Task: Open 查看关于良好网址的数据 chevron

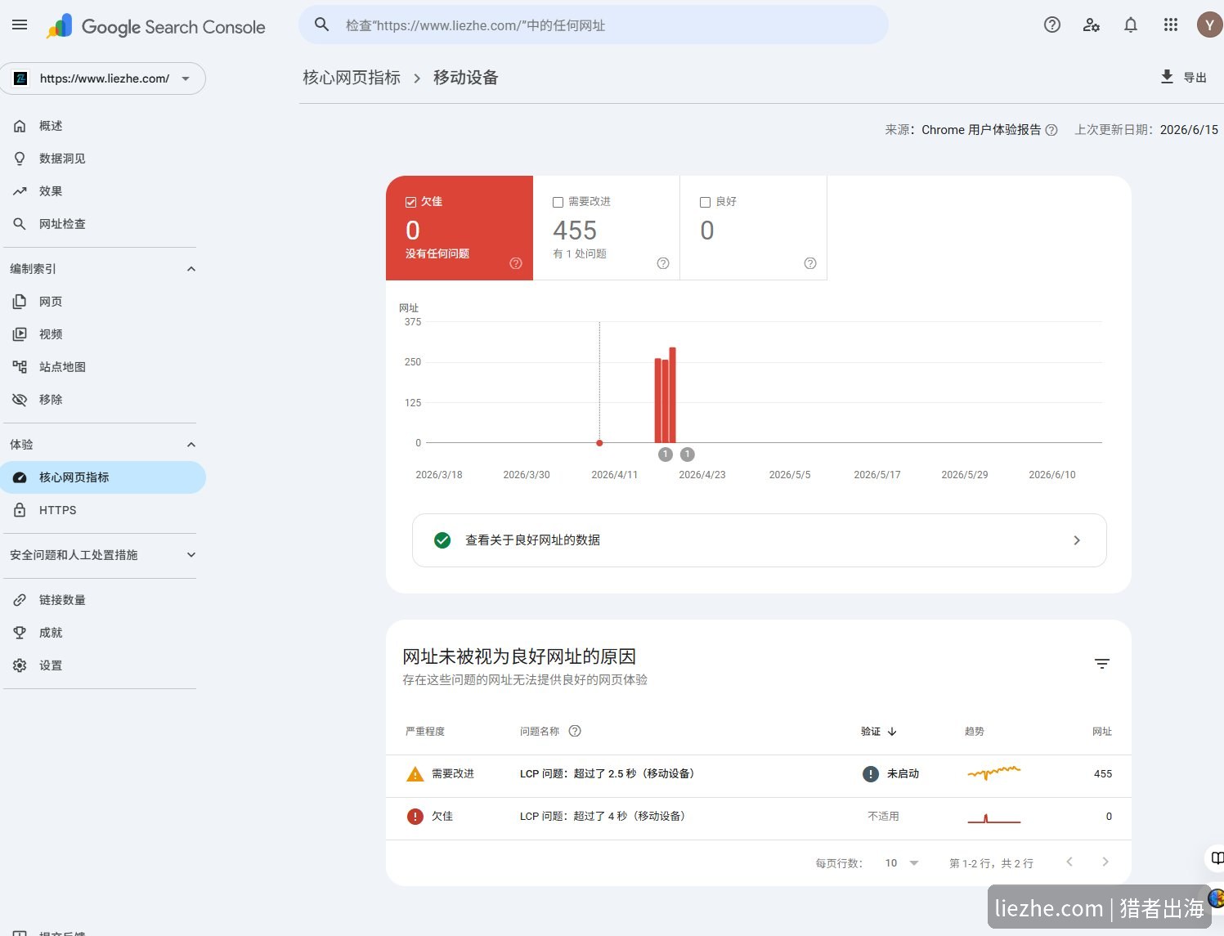Action: [1077, 540]
